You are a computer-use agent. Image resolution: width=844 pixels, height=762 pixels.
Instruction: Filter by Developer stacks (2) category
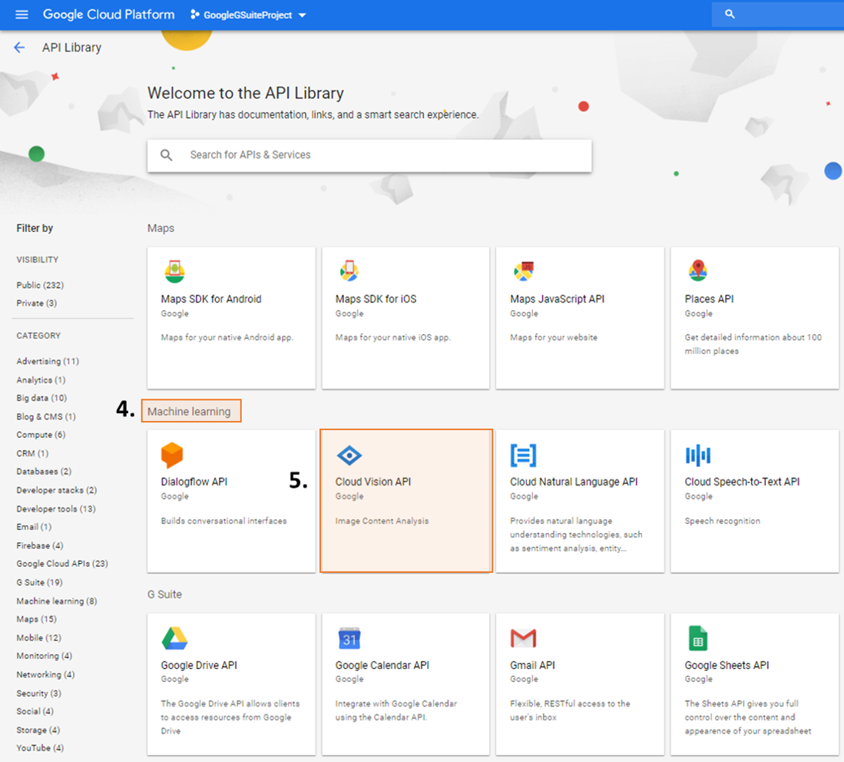(57, 490)
